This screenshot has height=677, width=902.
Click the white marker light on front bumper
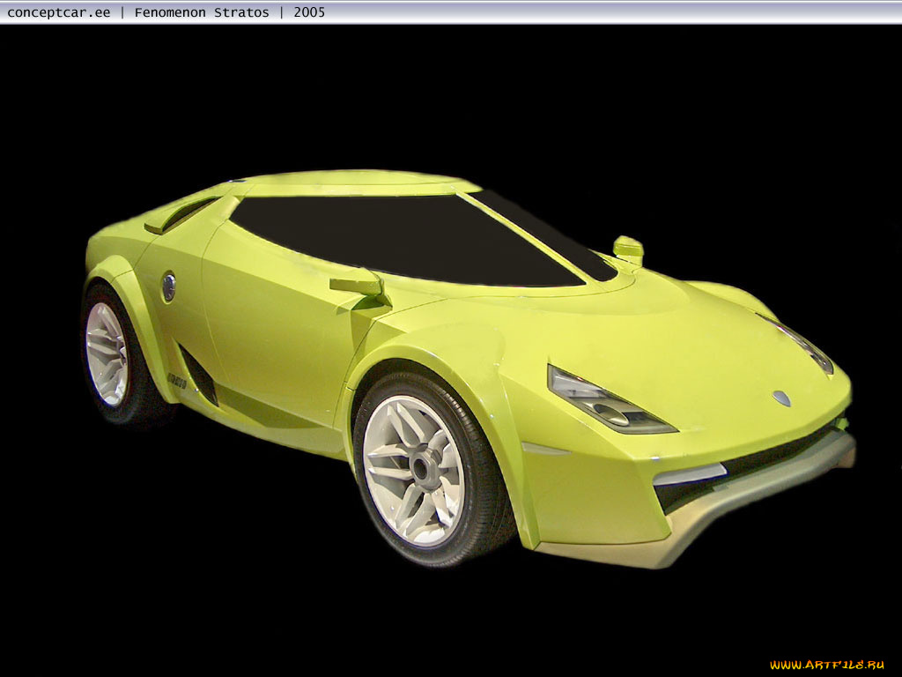click(688, 476)
